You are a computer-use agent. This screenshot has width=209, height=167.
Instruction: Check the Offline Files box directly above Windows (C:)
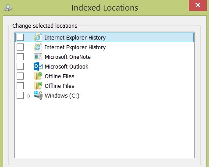pyautogui.click(x=20, y=86)
